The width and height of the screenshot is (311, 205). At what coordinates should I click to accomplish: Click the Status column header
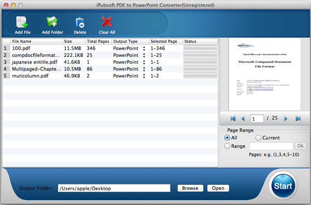(x=200, y=41)
